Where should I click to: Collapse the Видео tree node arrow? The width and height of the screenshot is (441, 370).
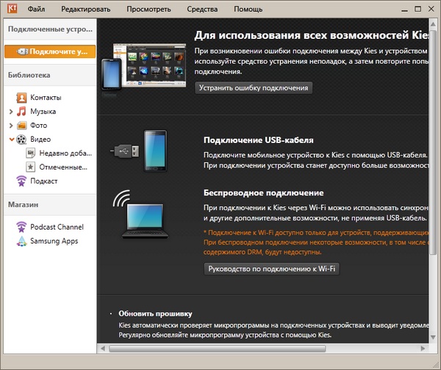(x=11, y=139)
